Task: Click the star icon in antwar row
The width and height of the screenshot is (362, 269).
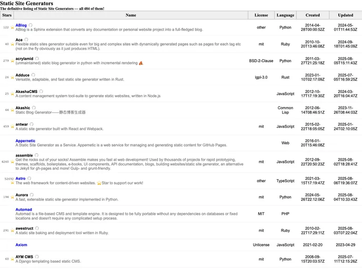Action: tap(12, 127)
